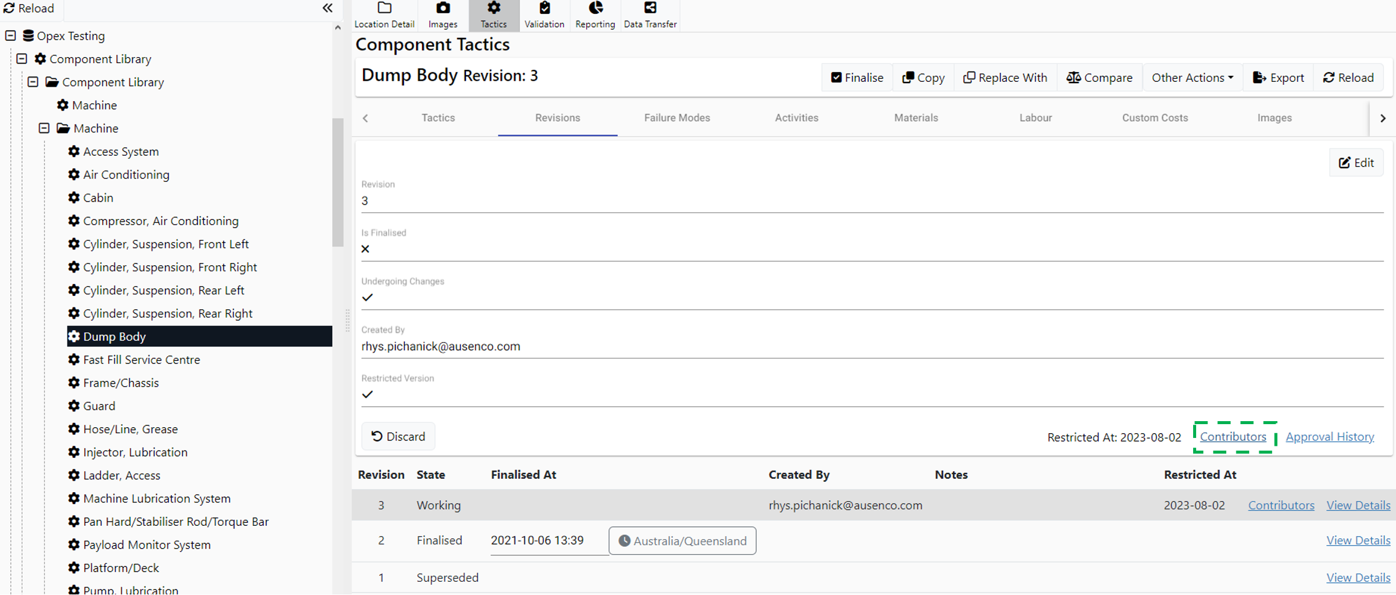Click the Australia/Queensland timezone button

(682, 541)
